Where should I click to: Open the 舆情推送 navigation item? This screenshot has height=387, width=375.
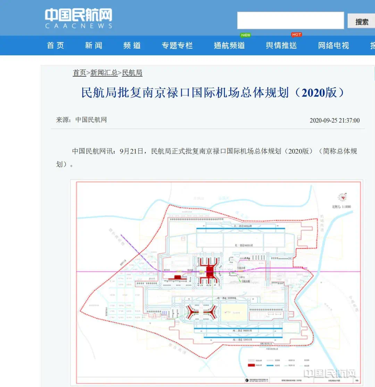point(282,45)
